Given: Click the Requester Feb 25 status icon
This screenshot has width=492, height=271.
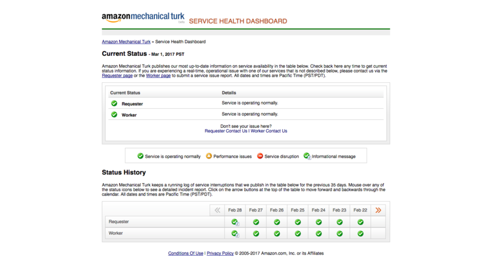Looking at the screenshot, I should tap(298, 222).
